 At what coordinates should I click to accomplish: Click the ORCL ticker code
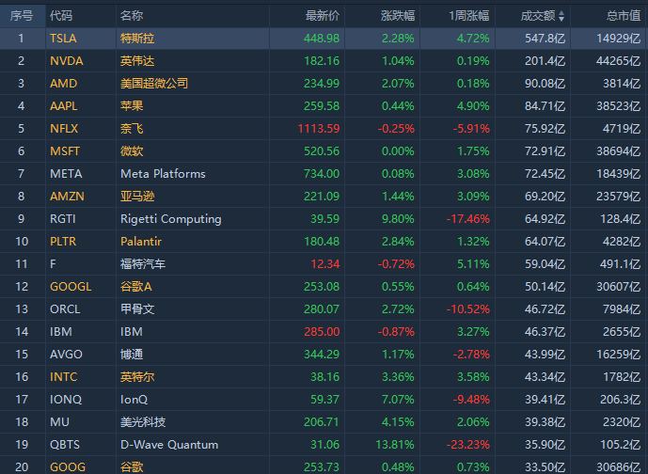[x=65, y=309]
